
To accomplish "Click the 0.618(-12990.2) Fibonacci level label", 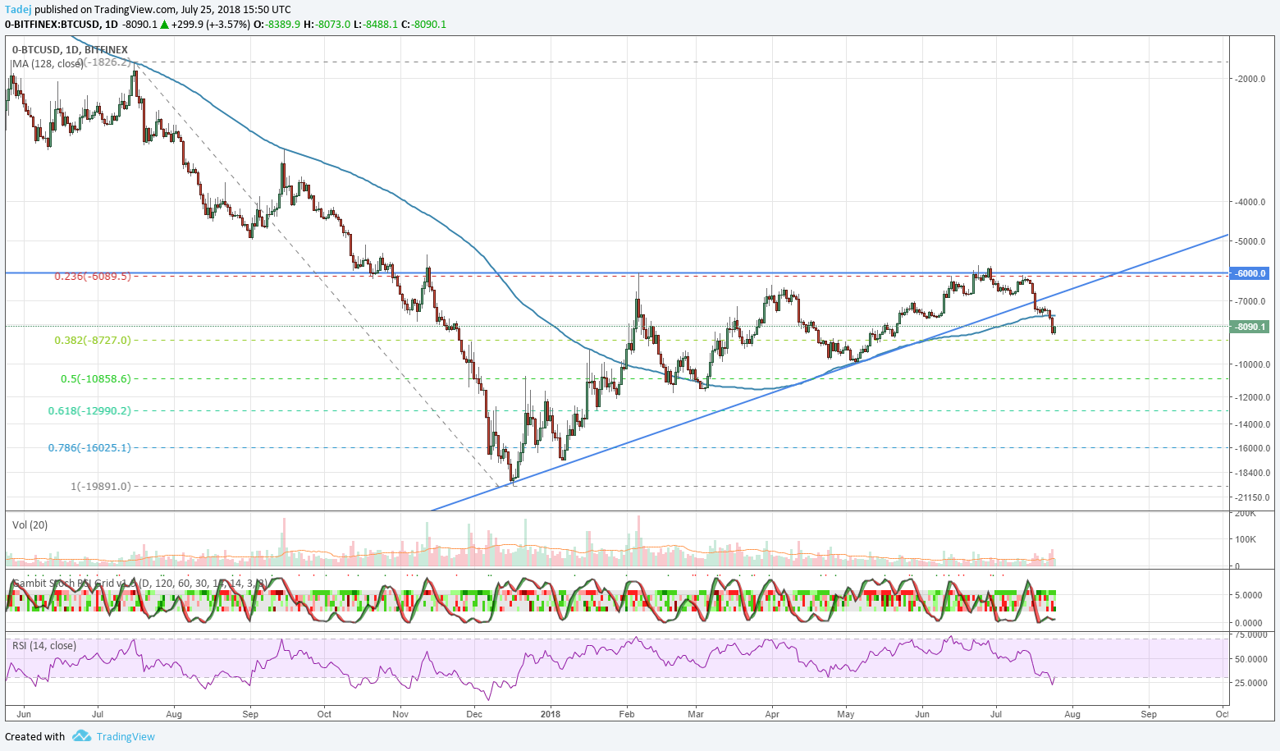I will pos(89,410).
